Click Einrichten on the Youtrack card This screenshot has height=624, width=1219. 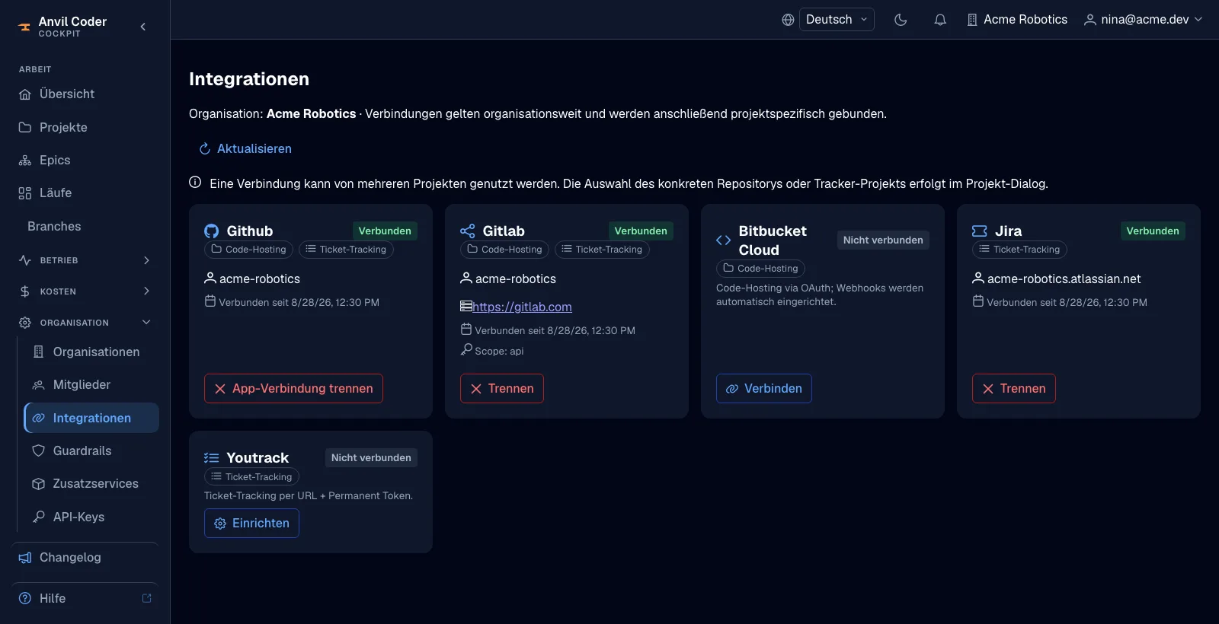[x=251, y=523]
